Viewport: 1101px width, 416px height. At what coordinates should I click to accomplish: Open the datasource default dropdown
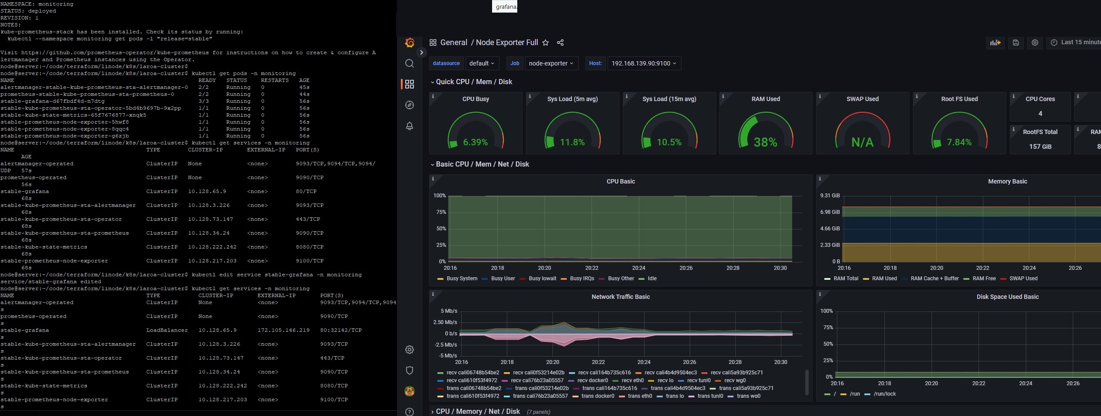pyautogui.click(x=482, y=63)
